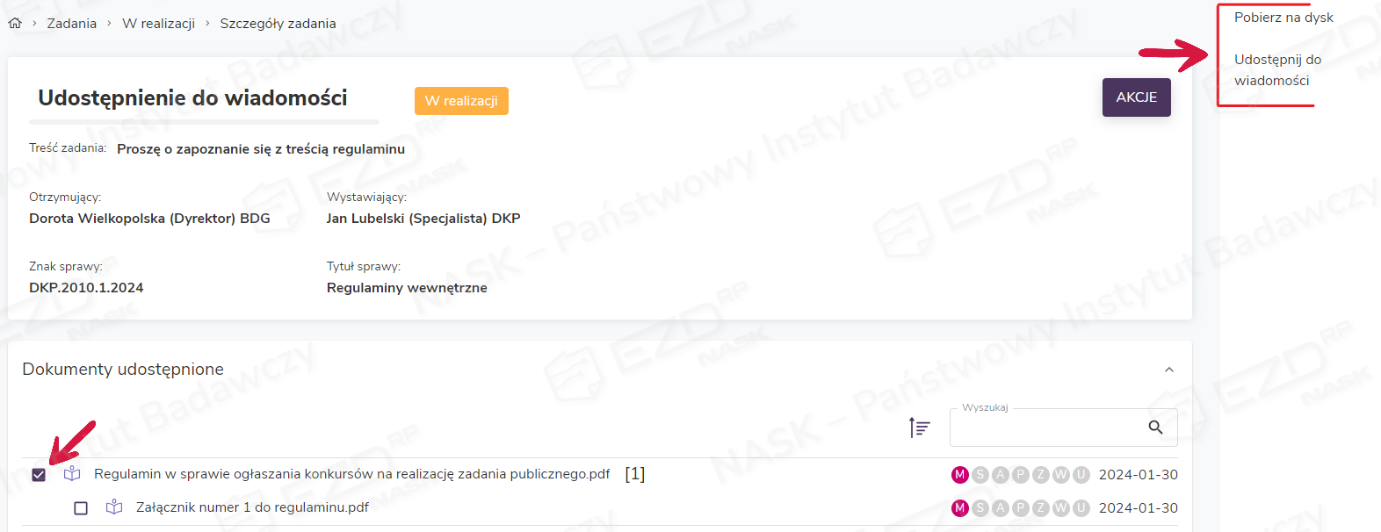This screenshot has height=532, width=1381.
Task: Open the AKCJE actions dropdown
Action: (1136, 97)
